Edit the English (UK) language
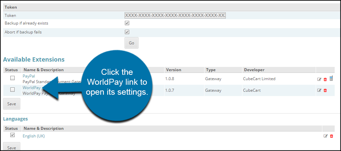The image size is (341, 151). click(x=326, y=136)
